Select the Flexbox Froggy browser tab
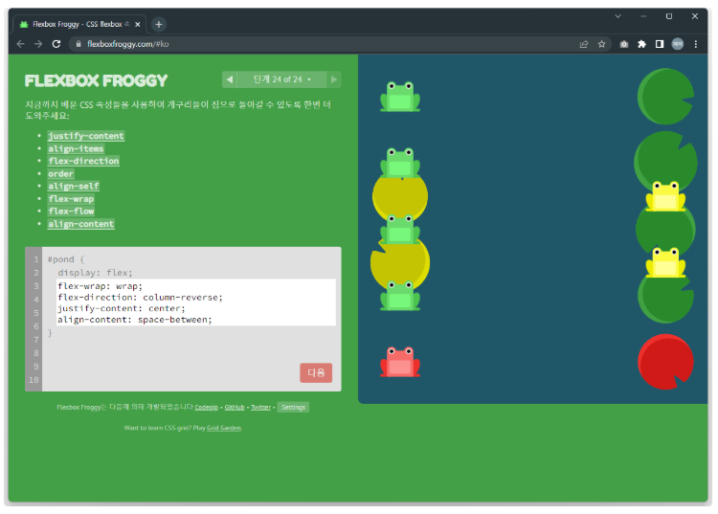The image size is (718, 514). point(79,24)
